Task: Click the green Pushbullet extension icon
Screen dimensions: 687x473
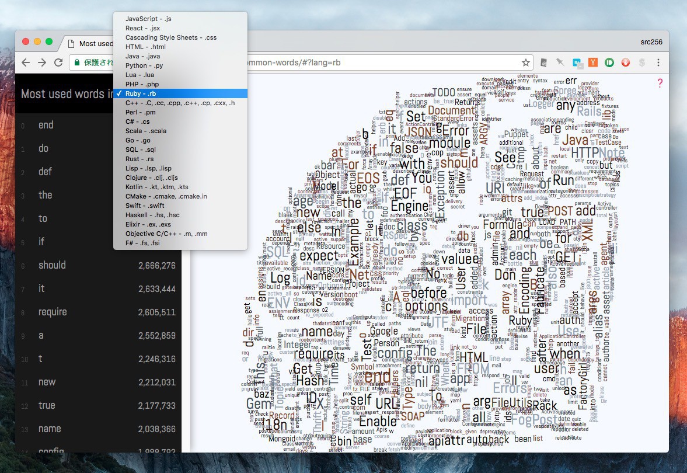Action: [609, 62]
